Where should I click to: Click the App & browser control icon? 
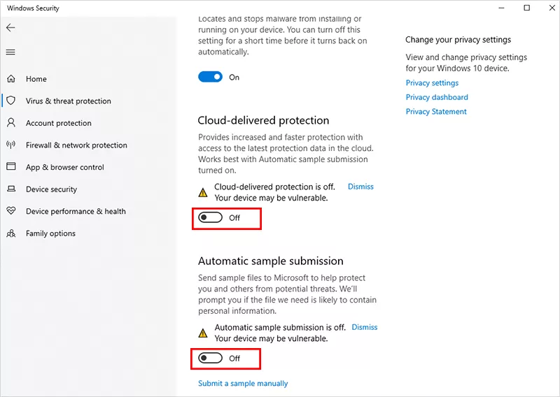click(x=11, y=167)
